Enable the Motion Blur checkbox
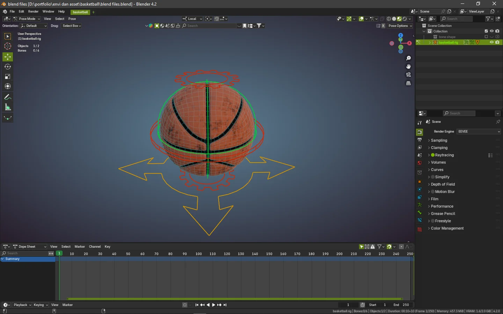Image resolution: width=503 pixels, height=314 pixels. [433, 192]
